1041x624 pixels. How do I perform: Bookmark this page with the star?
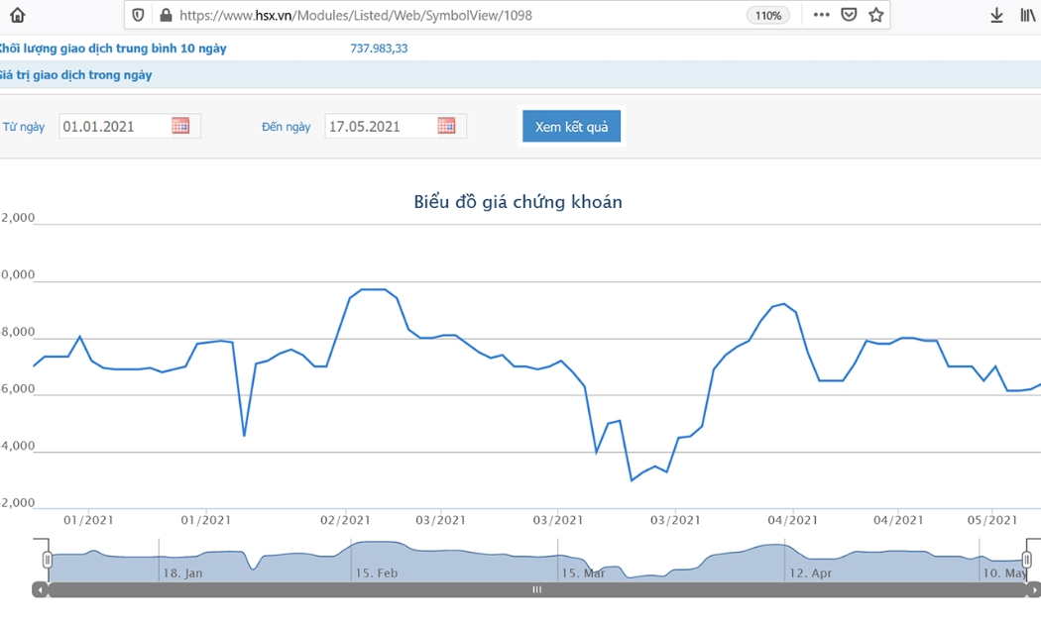pos(876,15)
